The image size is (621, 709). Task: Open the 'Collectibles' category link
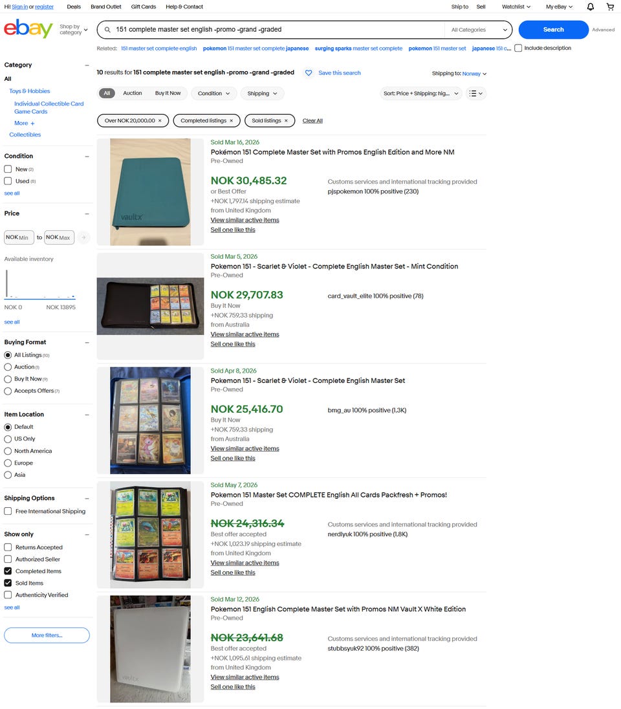25,135
